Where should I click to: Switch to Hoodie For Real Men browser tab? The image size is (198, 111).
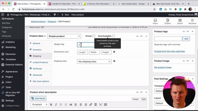click(64, 4)
